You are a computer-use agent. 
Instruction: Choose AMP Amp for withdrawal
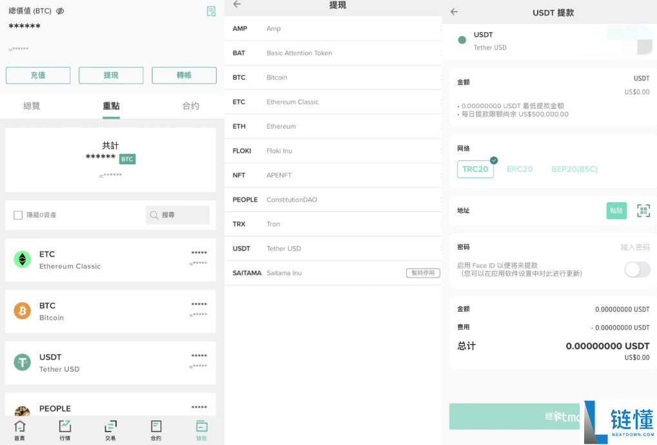pos(333,28)
